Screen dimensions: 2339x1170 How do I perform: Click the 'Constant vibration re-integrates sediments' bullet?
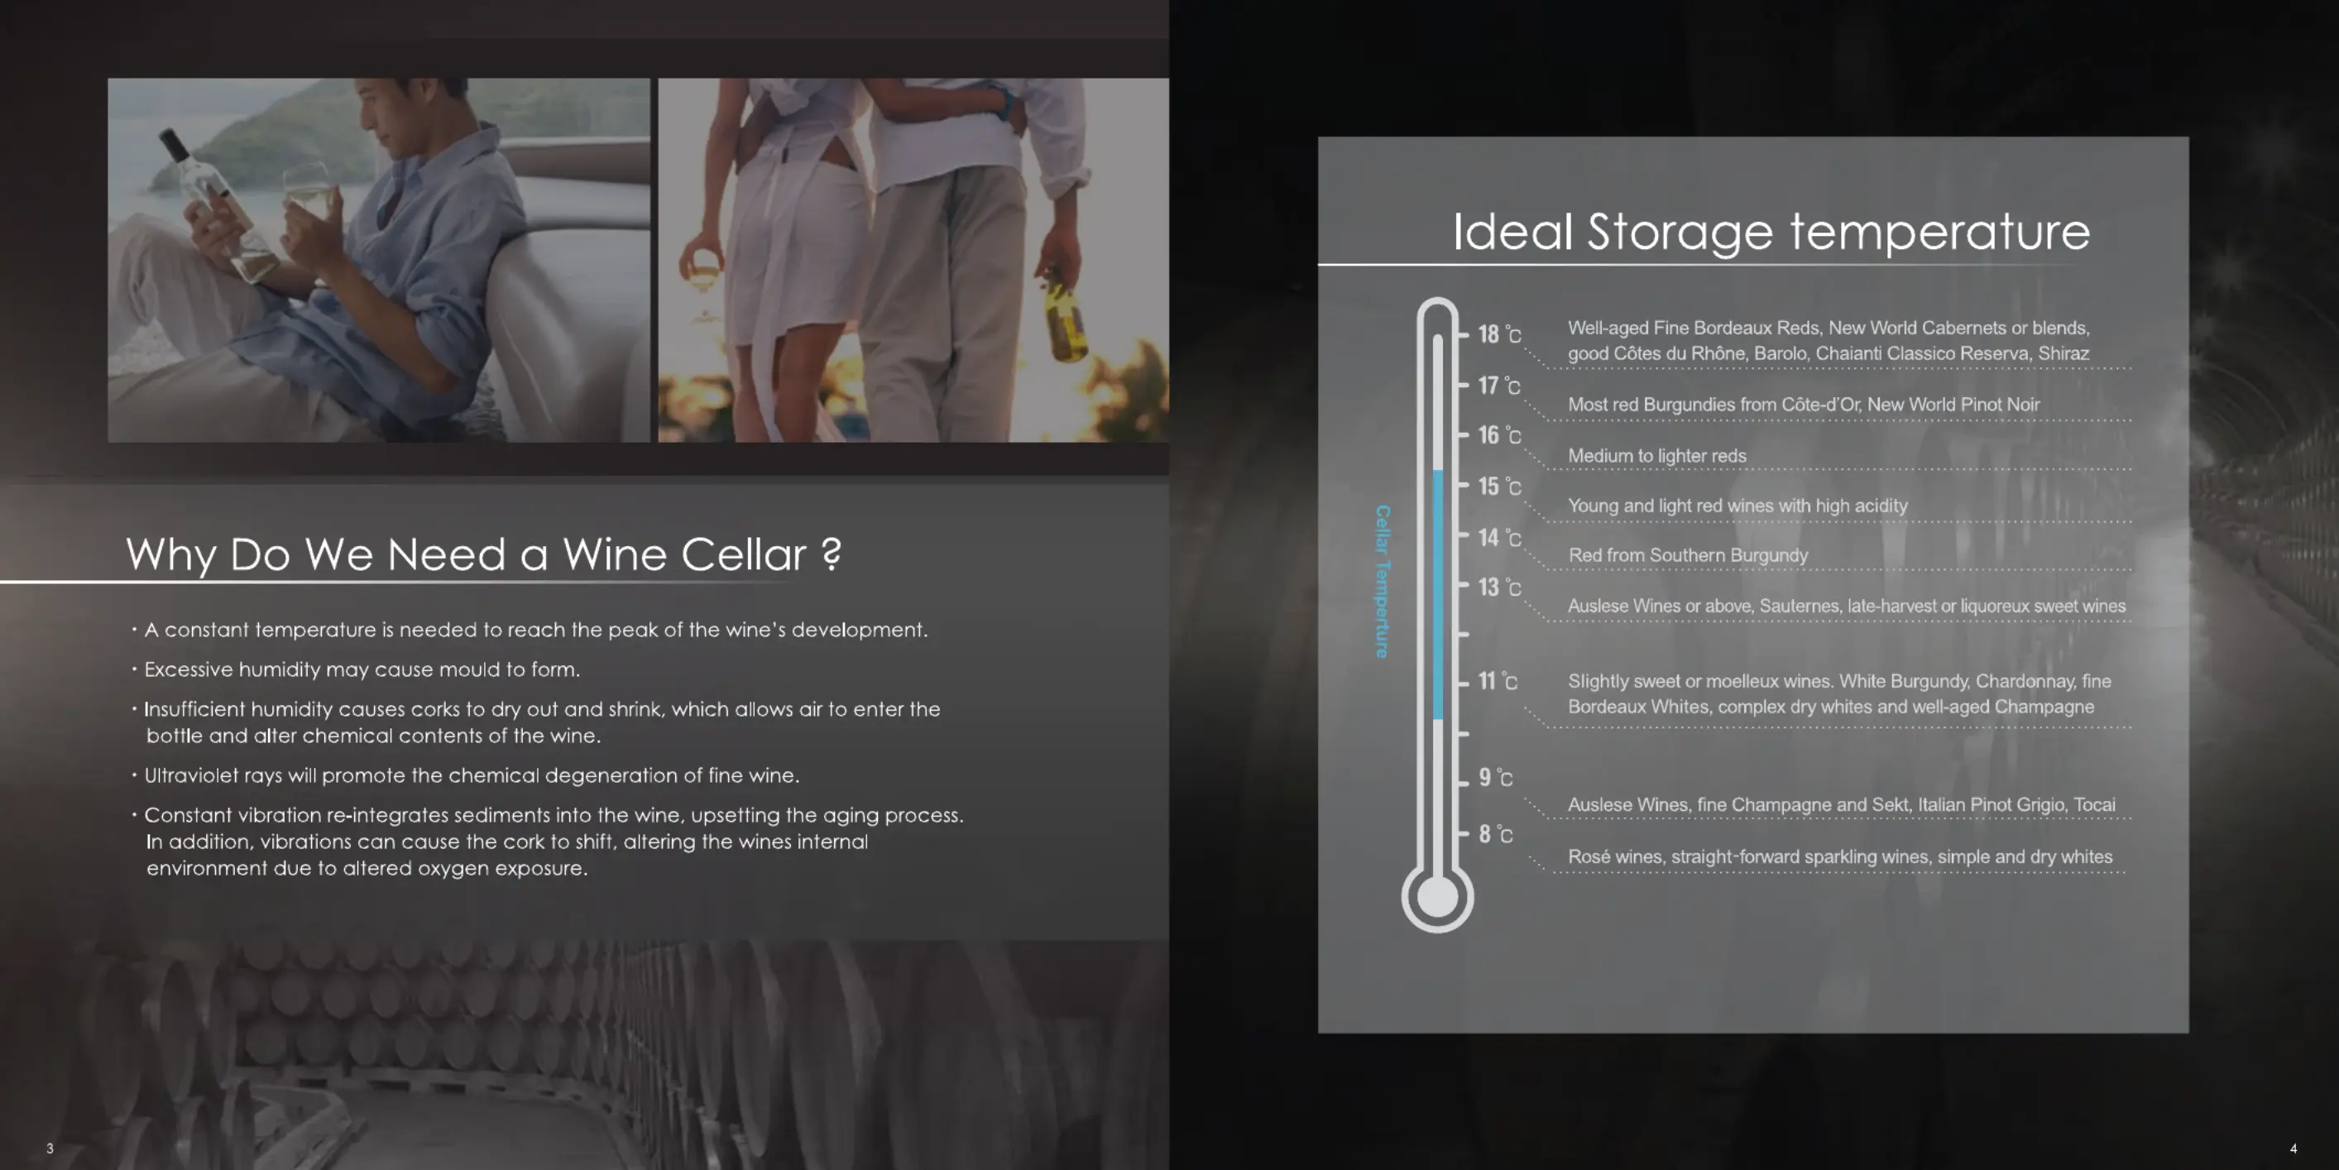point(548,842)
